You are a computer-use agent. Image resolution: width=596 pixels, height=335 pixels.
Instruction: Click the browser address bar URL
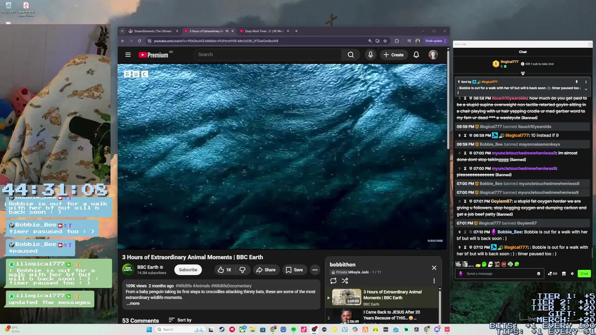click(x=216, y=41)
